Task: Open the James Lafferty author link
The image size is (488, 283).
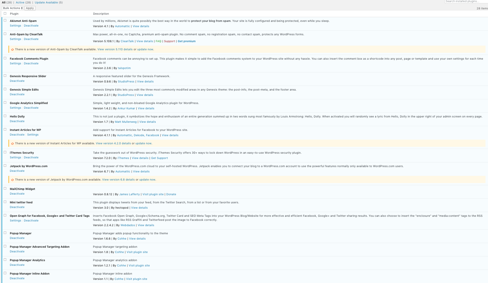Action: coord(129,194)
